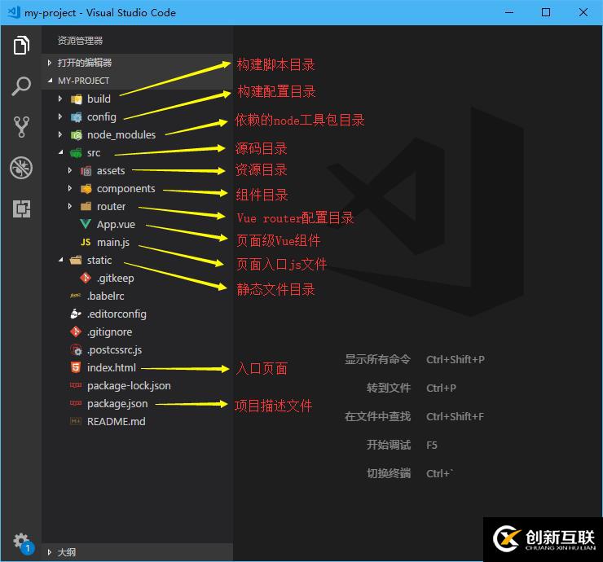Click the icon beside .postcssrc.js

(76, 349)
